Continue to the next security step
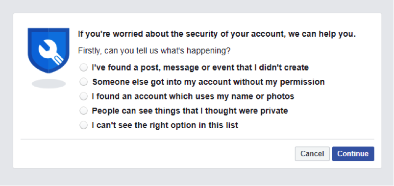Image resolution: width=394 pixels, height=186 pixels. tap(353, 154)
